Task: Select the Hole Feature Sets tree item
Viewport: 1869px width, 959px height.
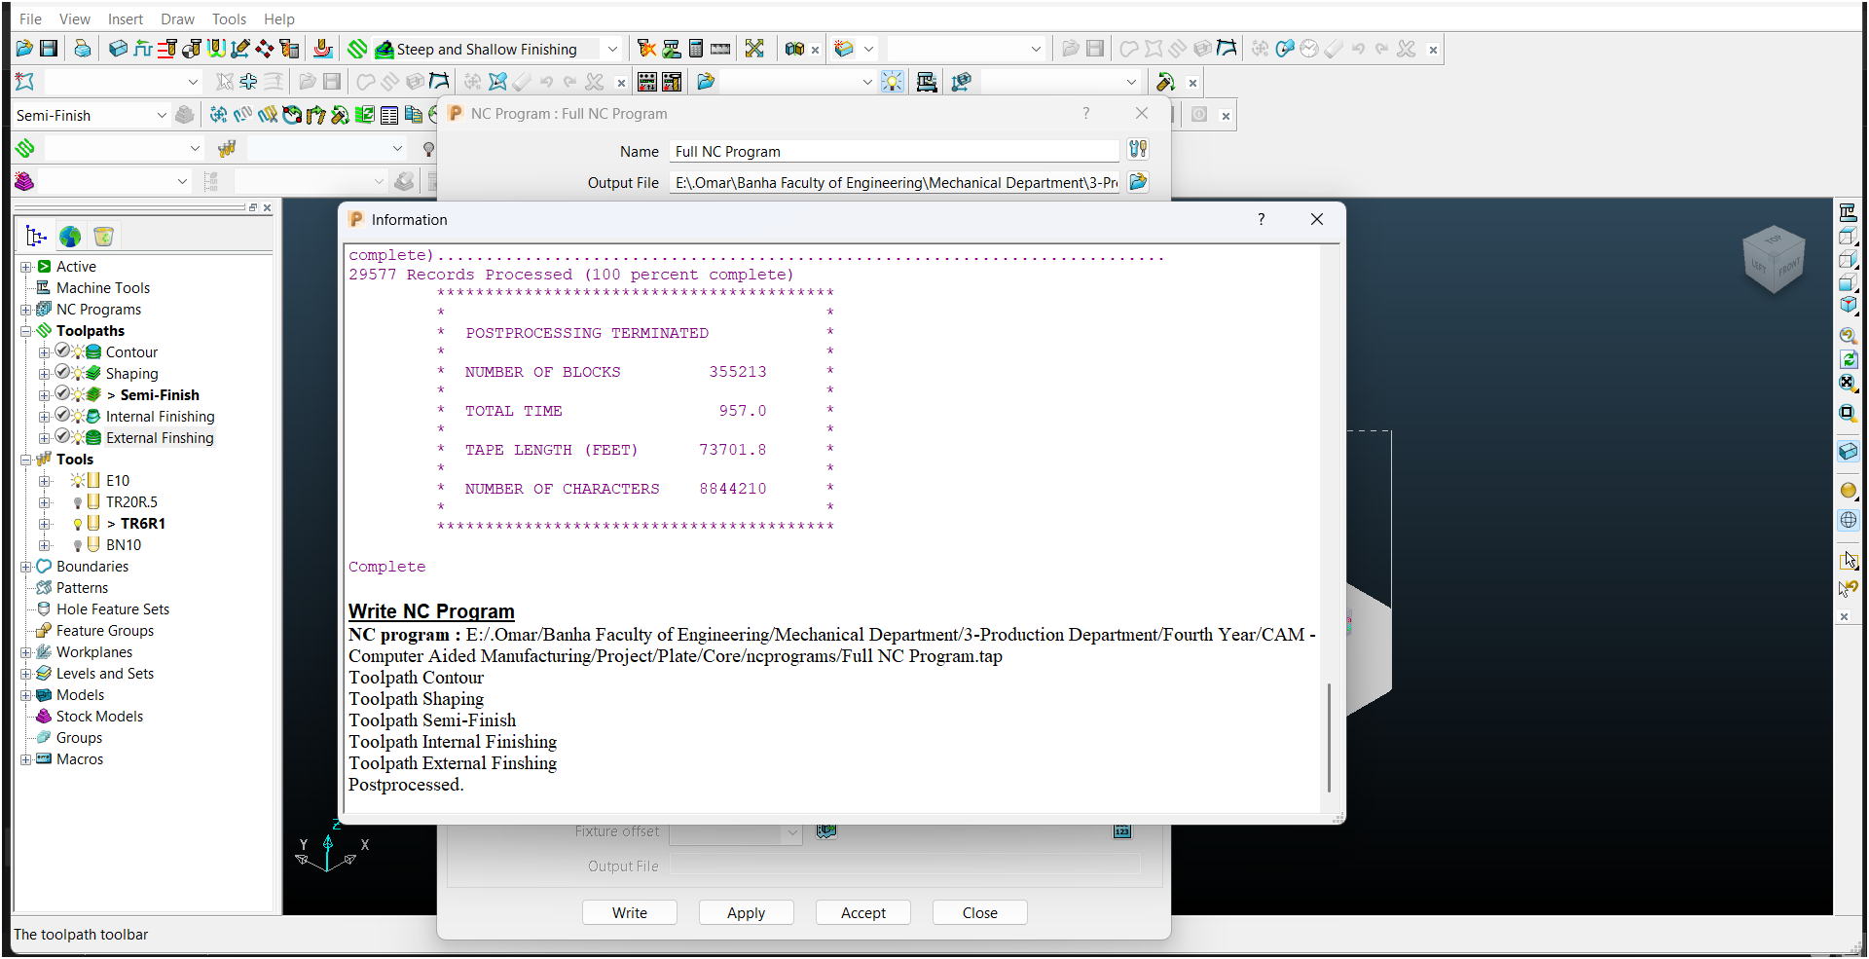Action: [113, 609]
